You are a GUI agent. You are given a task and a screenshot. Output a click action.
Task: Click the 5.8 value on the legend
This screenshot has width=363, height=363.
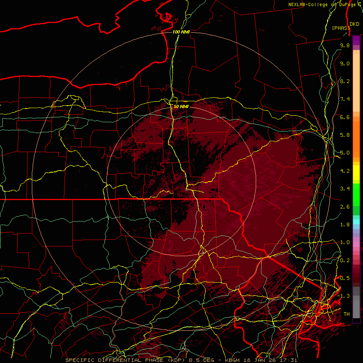(345, 135)
